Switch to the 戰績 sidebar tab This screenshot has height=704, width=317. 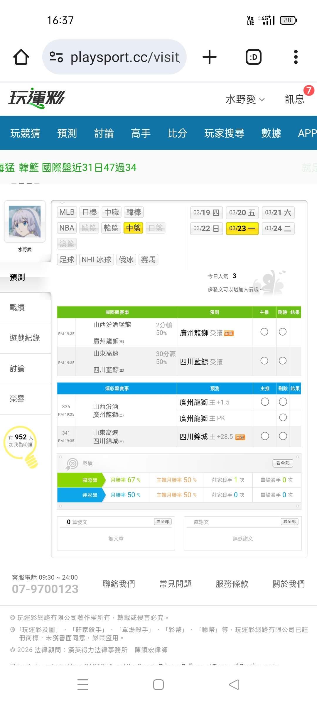(17, 307)
